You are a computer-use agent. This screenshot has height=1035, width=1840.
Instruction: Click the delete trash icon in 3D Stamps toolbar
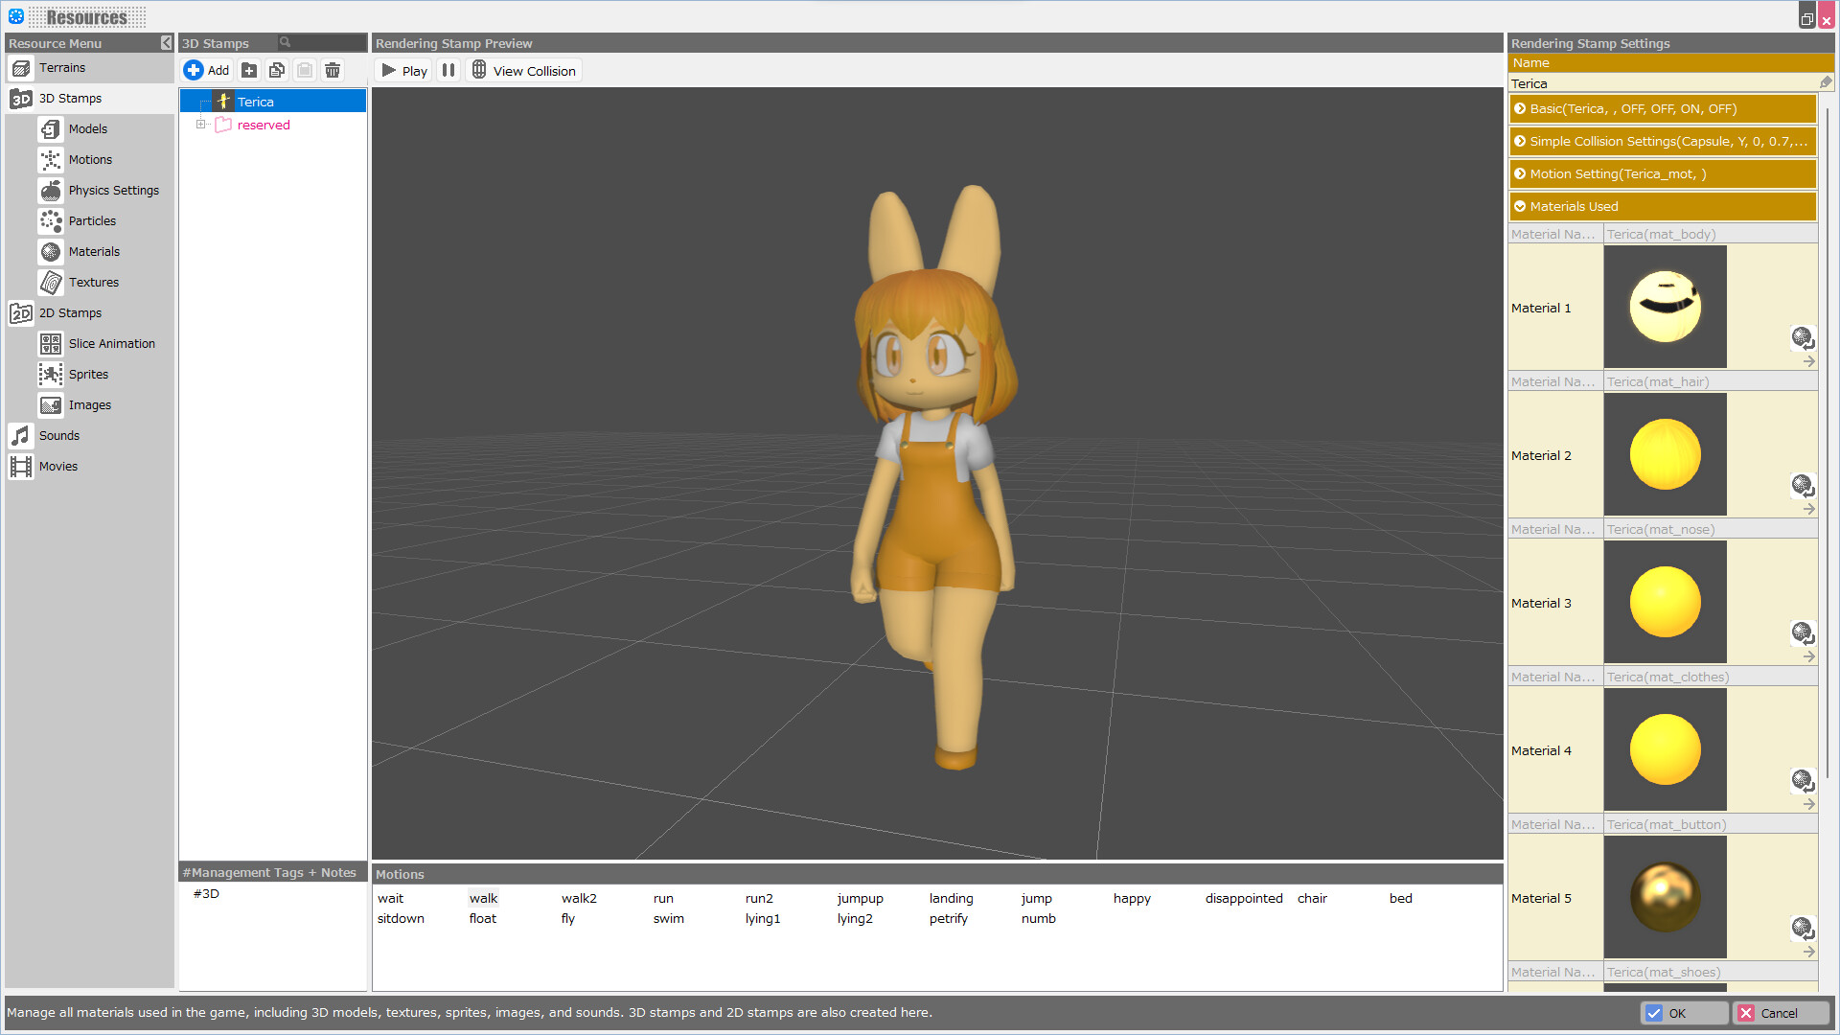pyautogui.click(x=333, y=70)
